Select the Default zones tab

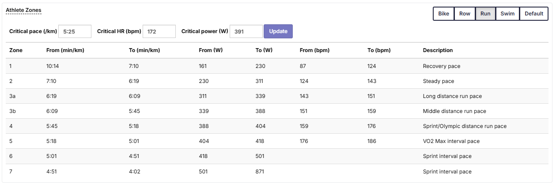click(x=534, y=14)
